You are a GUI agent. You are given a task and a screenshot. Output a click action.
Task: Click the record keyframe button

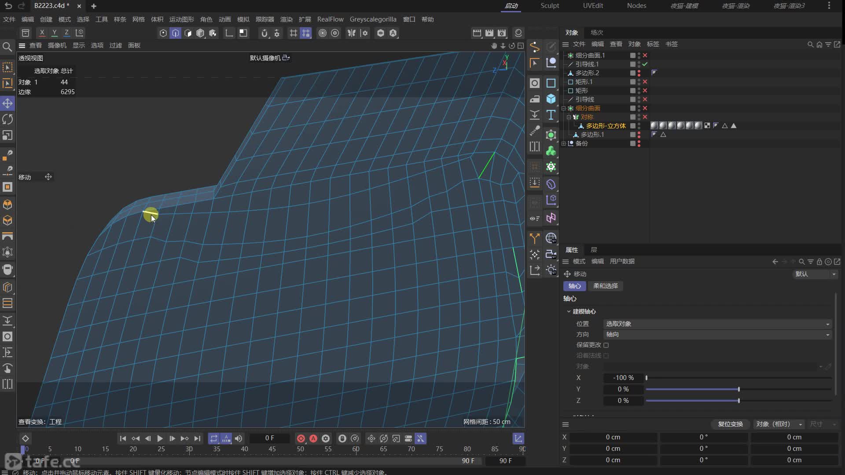[x=301, y=438]
